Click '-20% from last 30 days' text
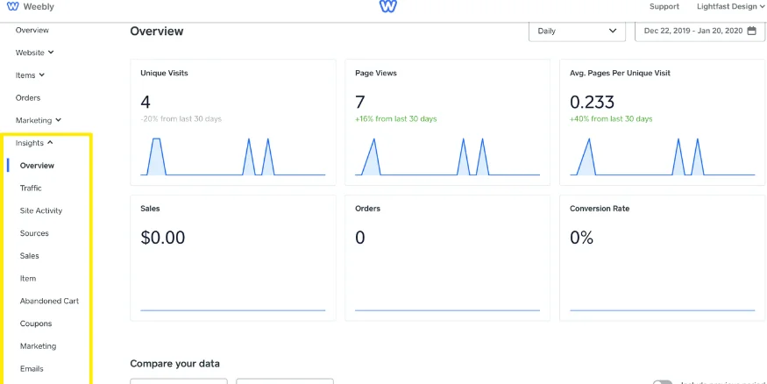Viewport: 767px width, 384px height. pos(181,119)
